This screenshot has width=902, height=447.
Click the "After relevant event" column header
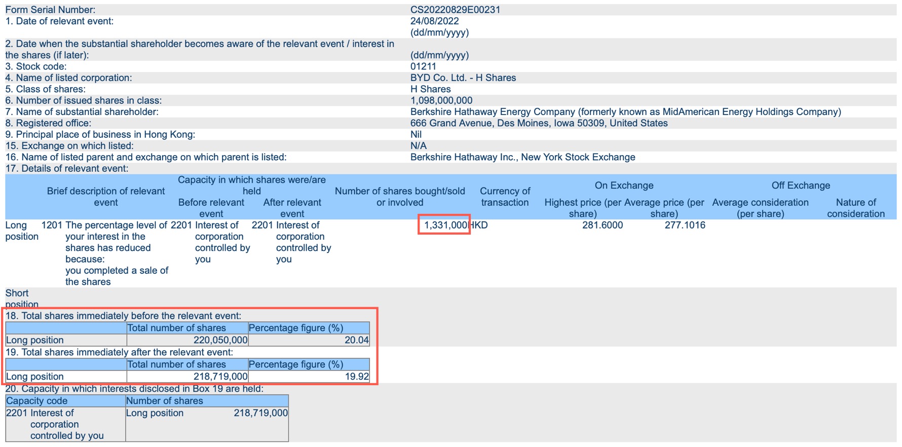292,208
